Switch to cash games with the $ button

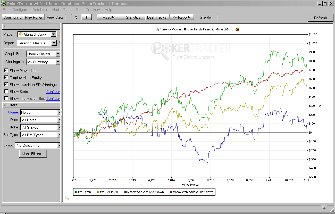point(76,17)
